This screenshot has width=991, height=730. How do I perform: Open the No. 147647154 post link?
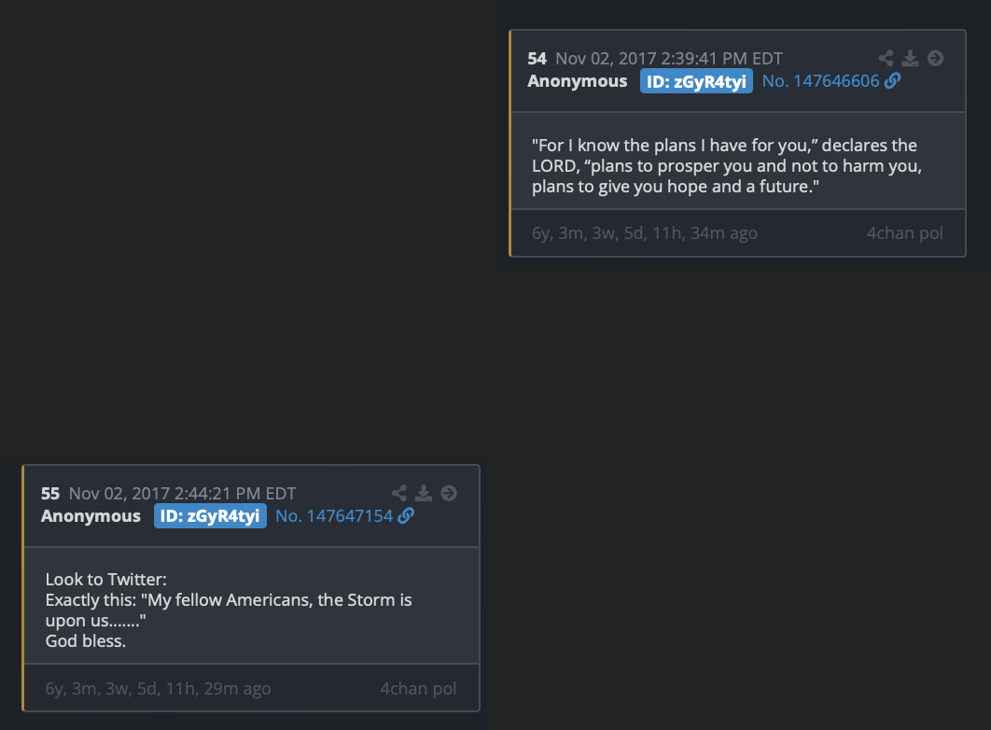pos(334,516)
